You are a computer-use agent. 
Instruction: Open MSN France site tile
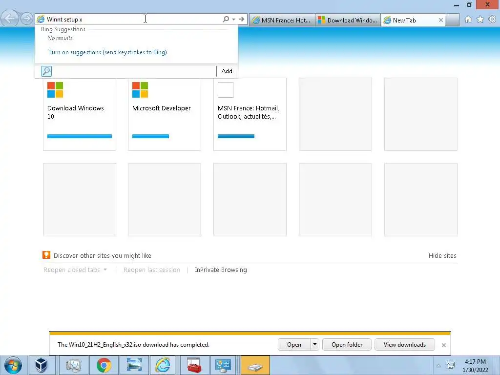[x=250, y=114]
